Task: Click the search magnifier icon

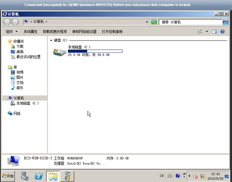Action: point(225,22)
